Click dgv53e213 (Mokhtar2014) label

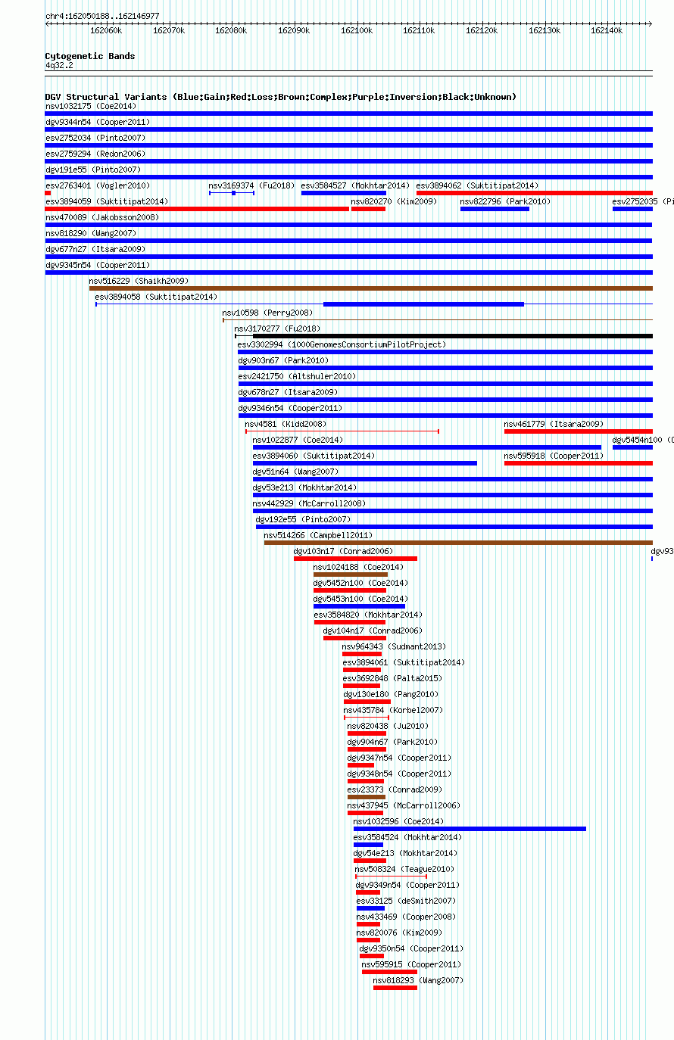pyautogui.click(x=305, y=487)
